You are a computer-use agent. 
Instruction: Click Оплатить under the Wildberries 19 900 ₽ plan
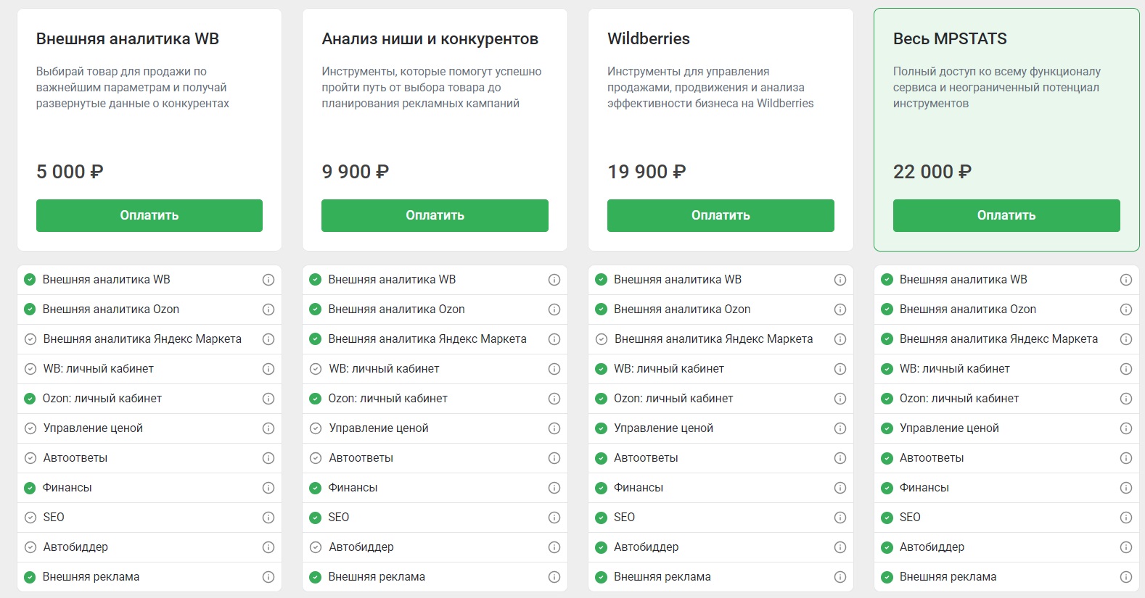click(x=721, y=215)
